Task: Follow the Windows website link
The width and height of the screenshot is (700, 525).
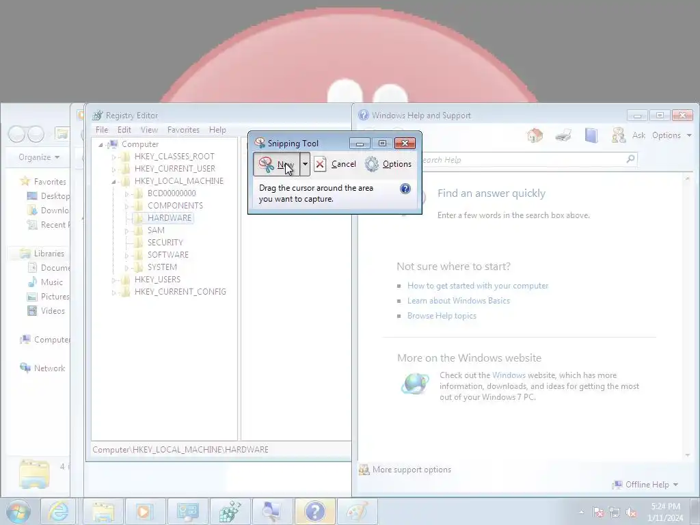Action: [x=509, y=375]
